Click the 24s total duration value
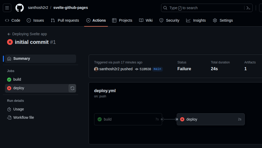 [x=214, y=69]
